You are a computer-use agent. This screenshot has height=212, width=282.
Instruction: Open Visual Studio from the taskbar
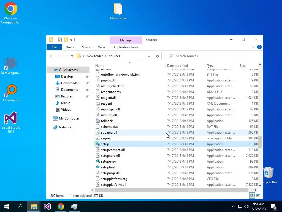click(47, 206)
